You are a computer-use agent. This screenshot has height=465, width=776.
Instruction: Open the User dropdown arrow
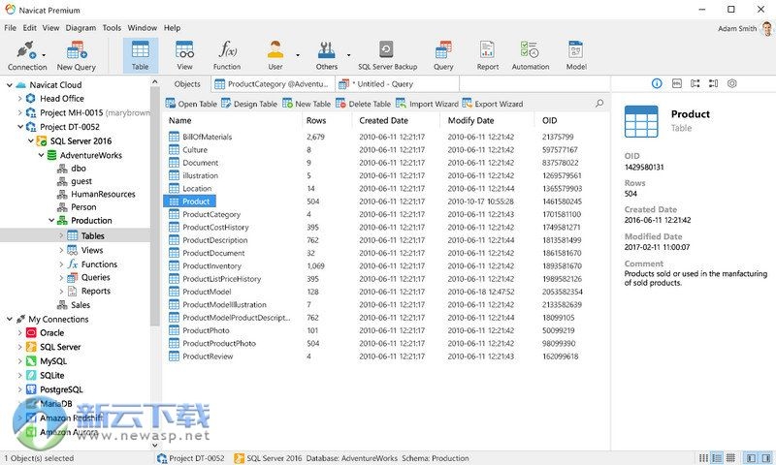pyautogui.click(x=298, y=55)
